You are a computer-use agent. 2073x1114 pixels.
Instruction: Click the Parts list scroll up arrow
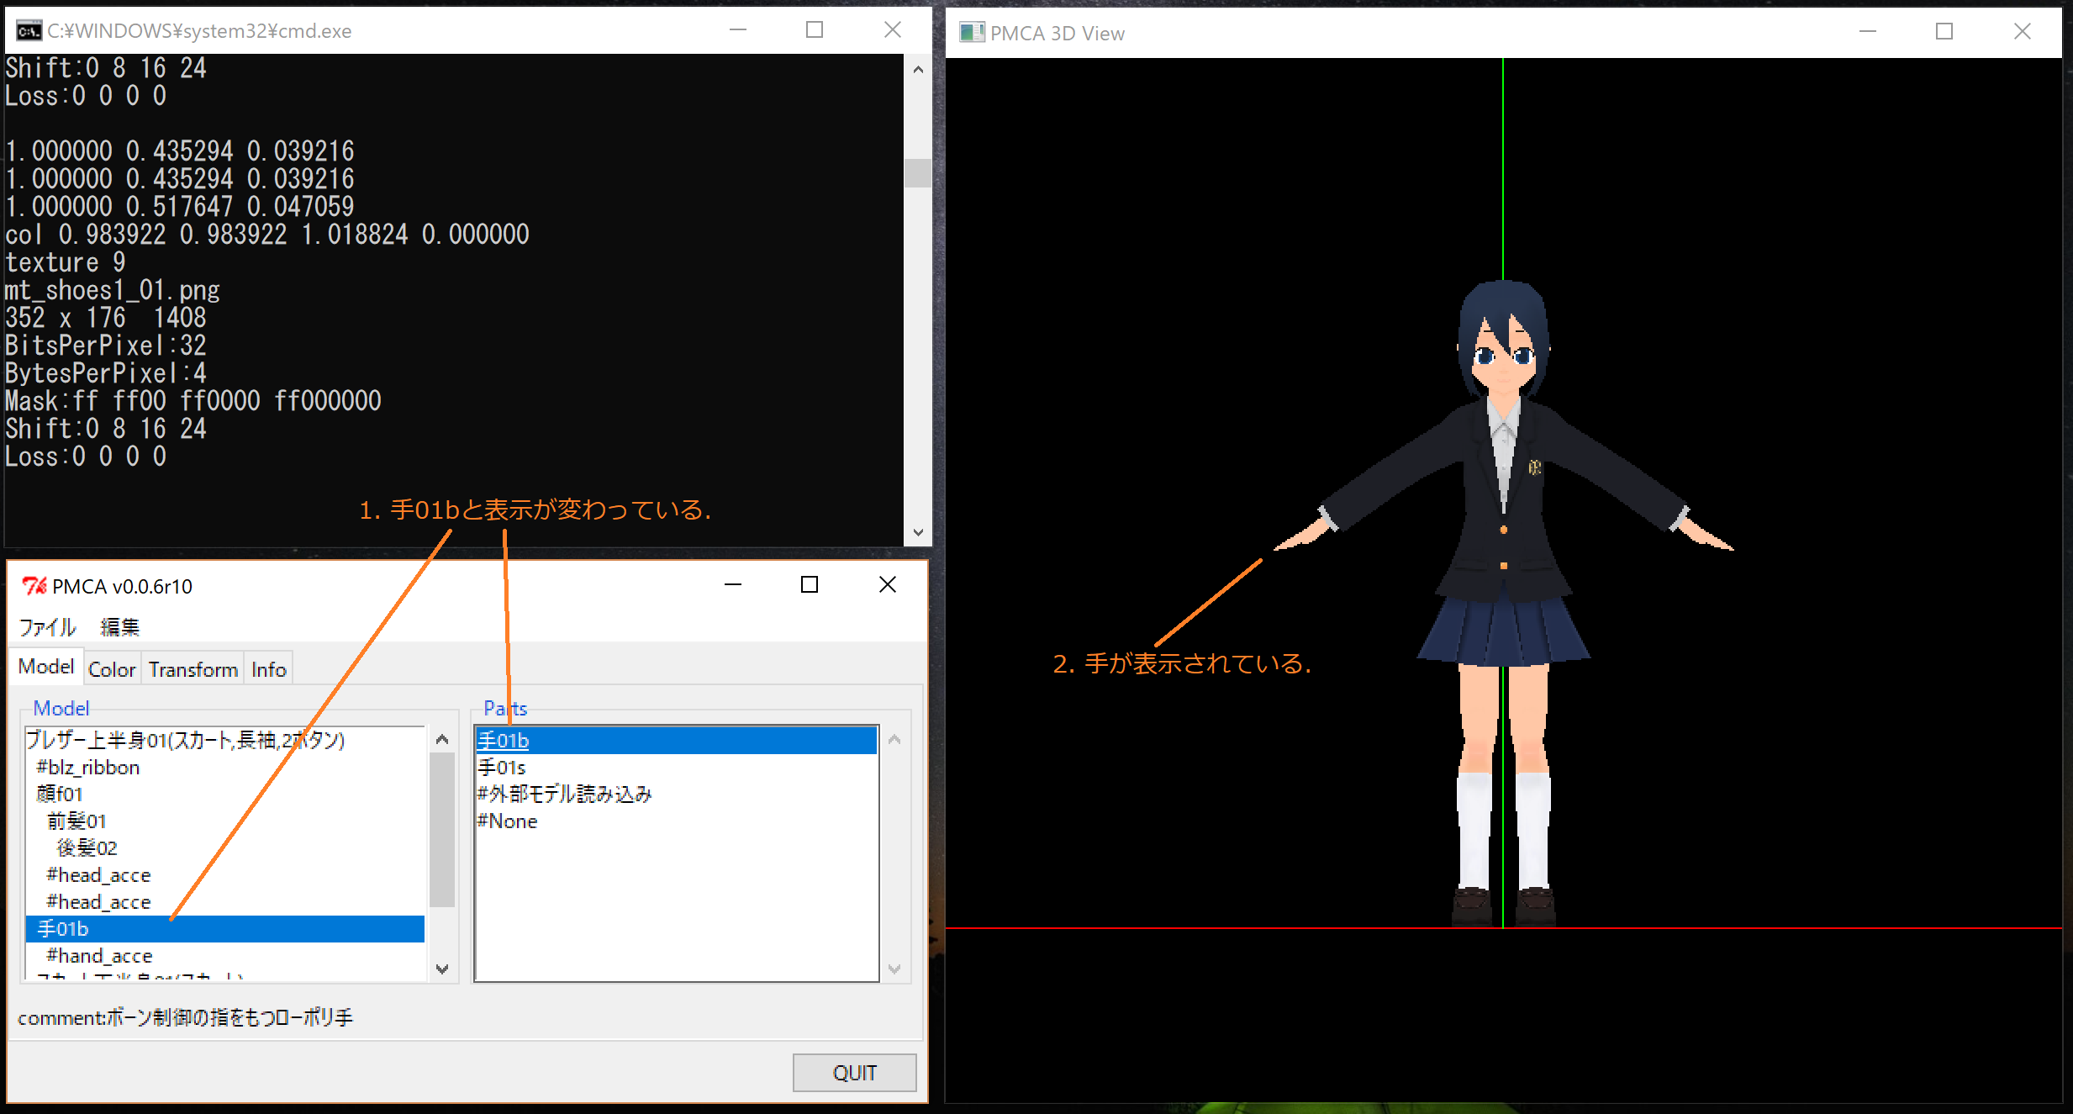click(894, 740)
